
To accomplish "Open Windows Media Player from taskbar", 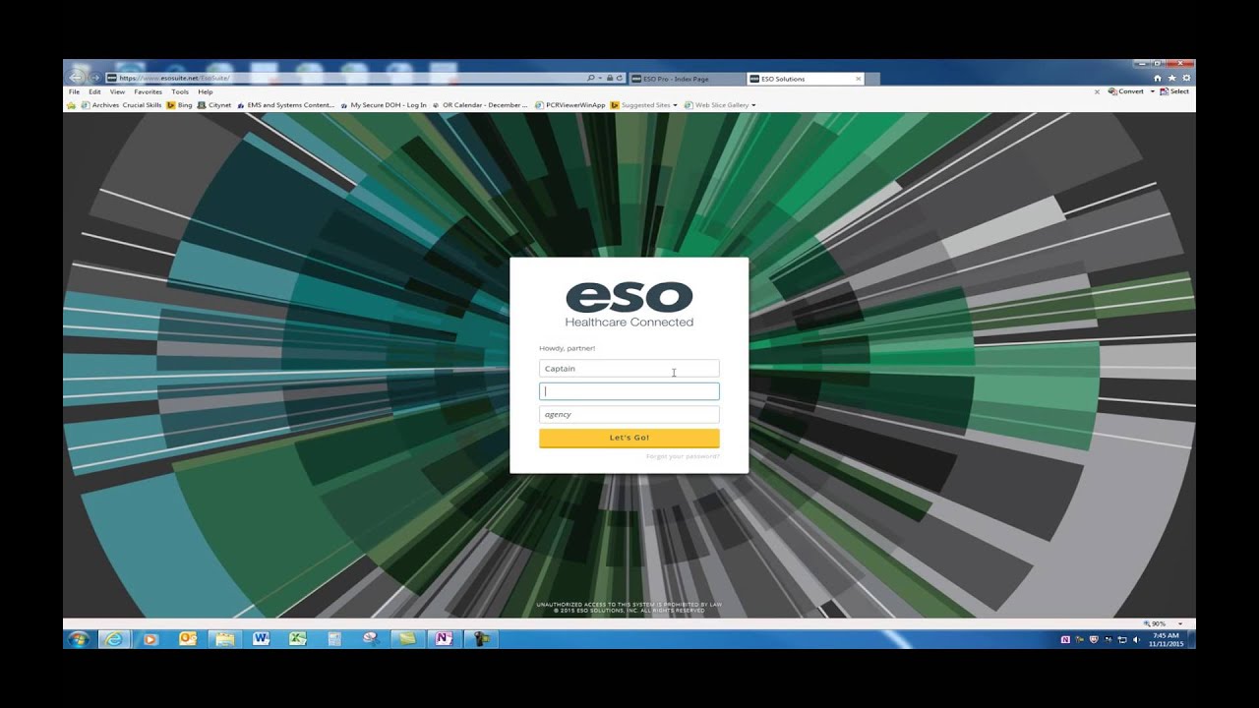I will (150, 639).
